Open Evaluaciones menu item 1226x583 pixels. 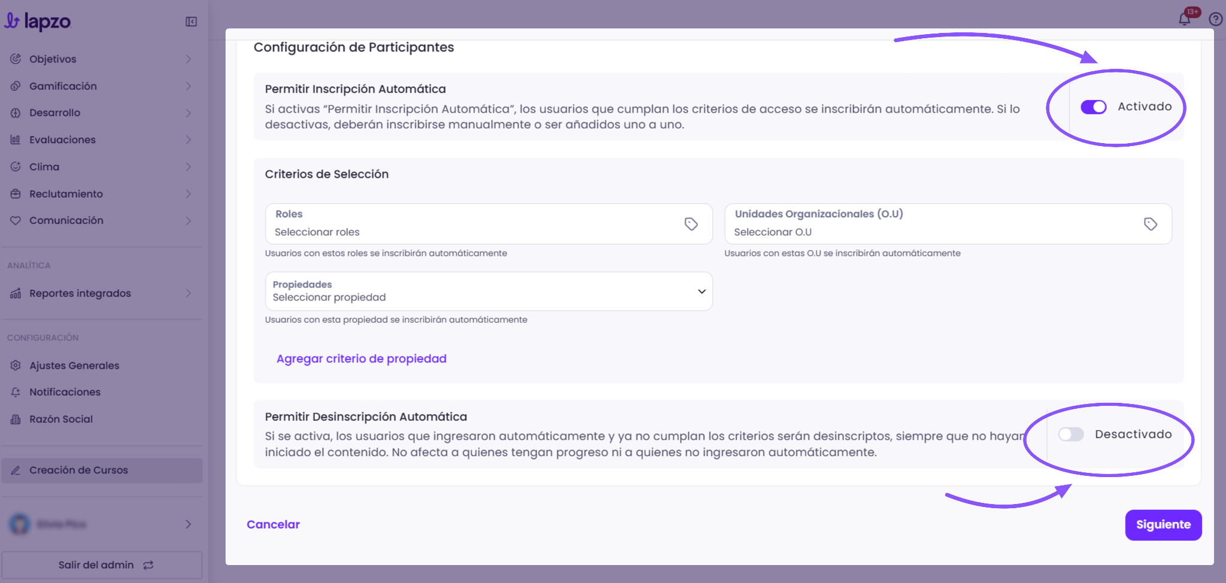coord(102,139)
